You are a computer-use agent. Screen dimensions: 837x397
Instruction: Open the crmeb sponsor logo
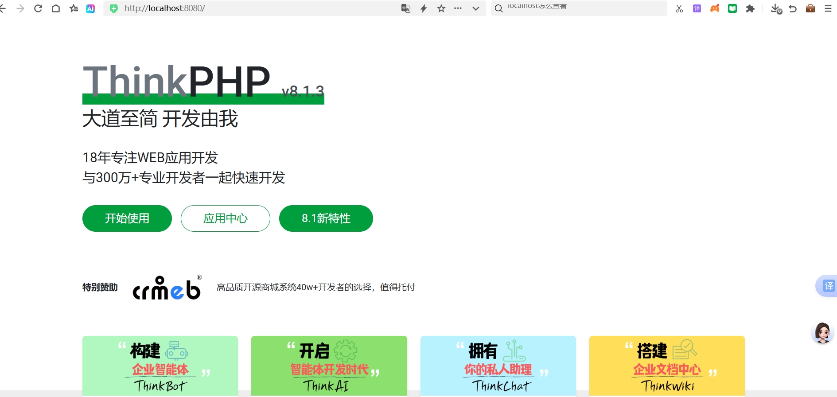167,288
